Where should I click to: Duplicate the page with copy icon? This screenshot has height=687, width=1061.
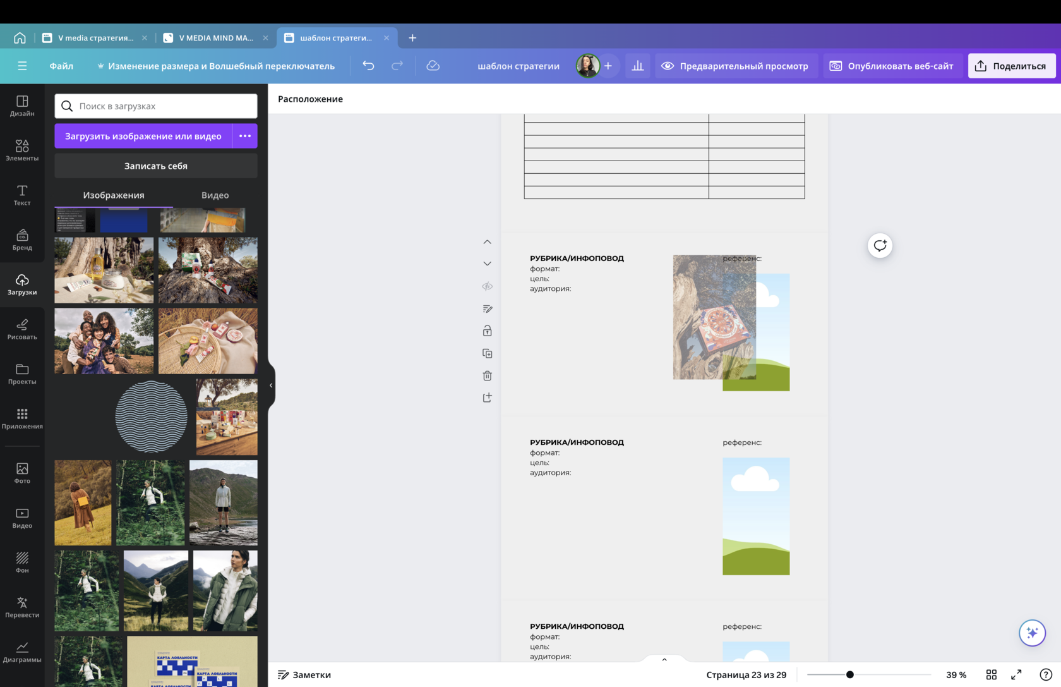coord(487,354)
